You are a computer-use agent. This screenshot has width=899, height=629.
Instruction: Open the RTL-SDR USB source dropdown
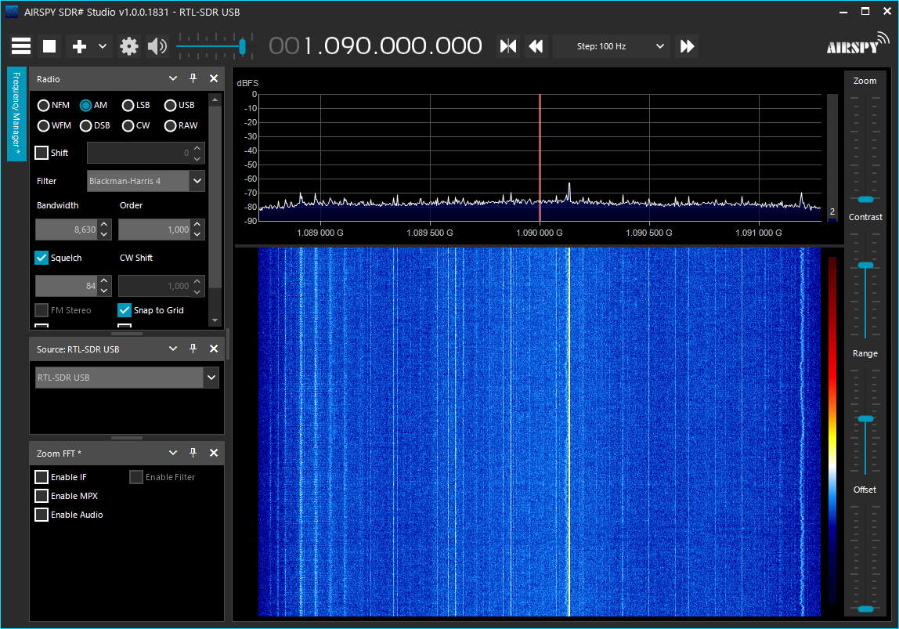(x=127, y=378)
